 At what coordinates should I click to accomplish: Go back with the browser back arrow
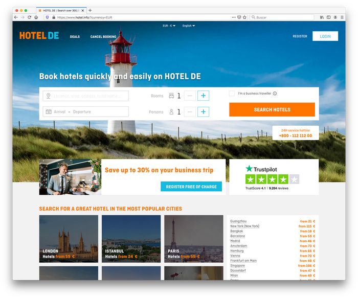pos(16,17)
